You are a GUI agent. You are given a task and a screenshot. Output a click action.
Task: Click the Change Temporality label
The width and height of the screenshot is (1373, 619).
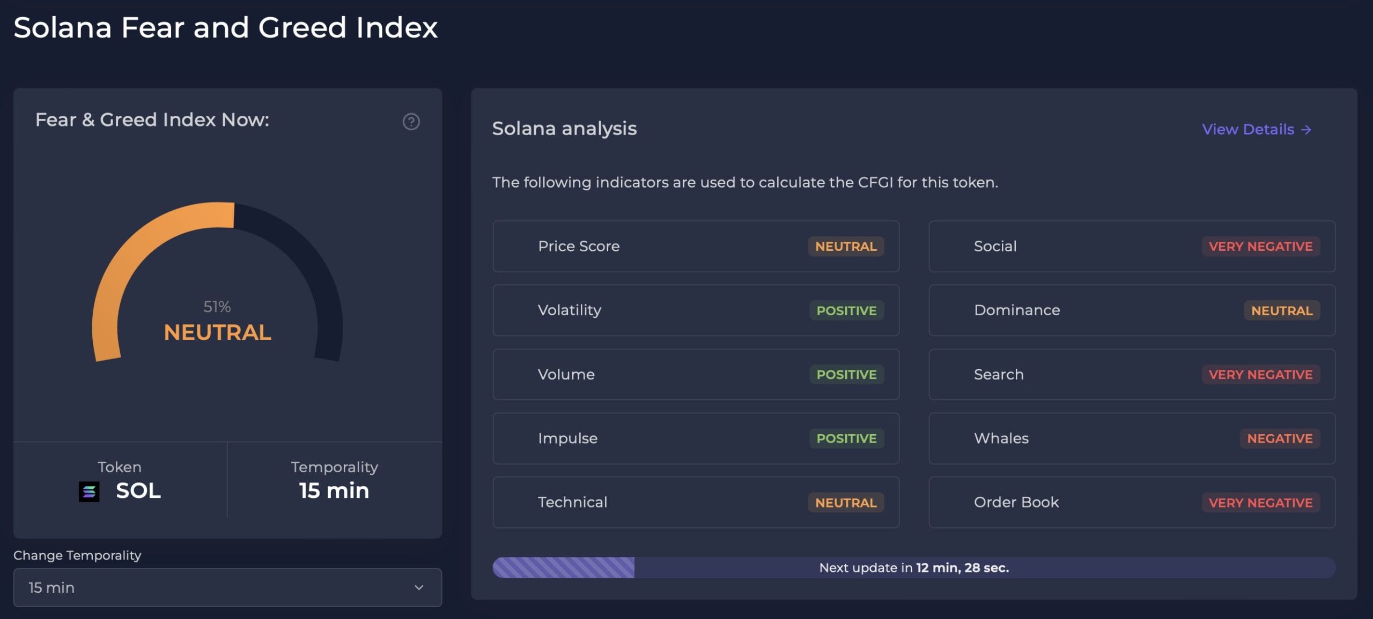click(77, 555)
